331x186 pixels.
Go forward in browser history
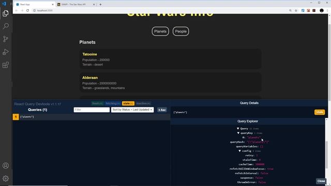22,10
